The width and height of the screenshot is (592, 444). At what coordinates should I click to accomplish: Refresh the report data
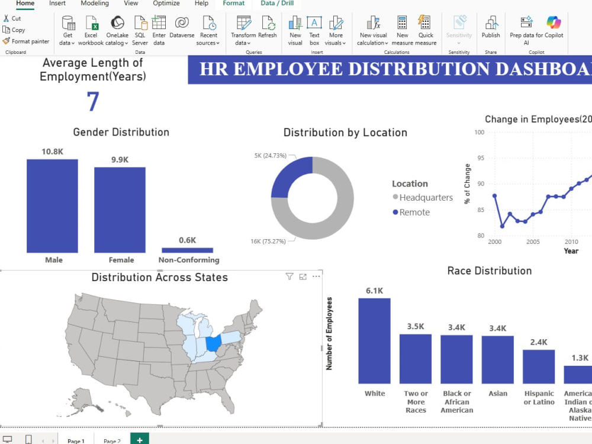click(268, 27)
